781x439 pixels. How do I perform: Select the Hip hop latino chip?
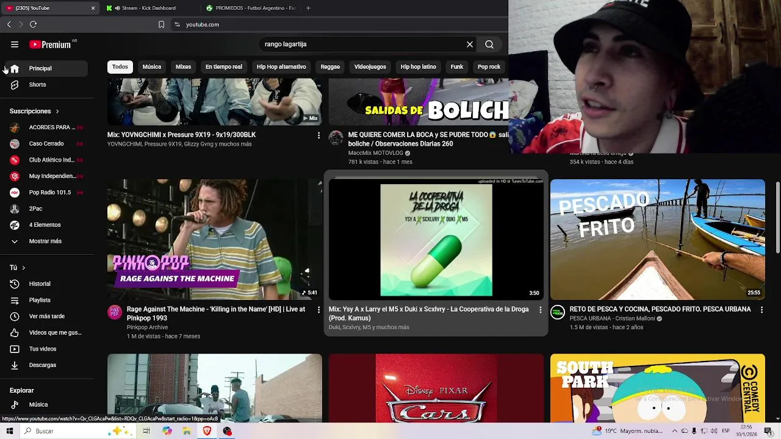pyautogui.click(x=419, y=67)
